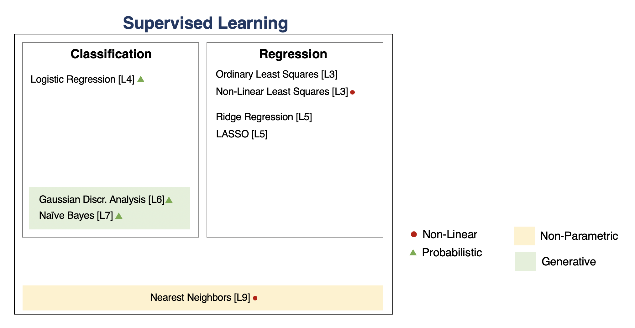Screen dimensions: 635x328
Task: Click the green triangle beside Naïve Bayes
Action: click(x=119, y=216)
